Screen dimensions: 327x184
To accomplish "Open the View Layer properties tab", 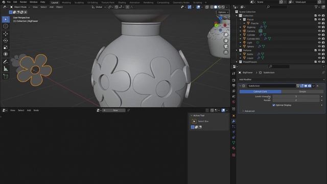I will [x=233, y=91].
